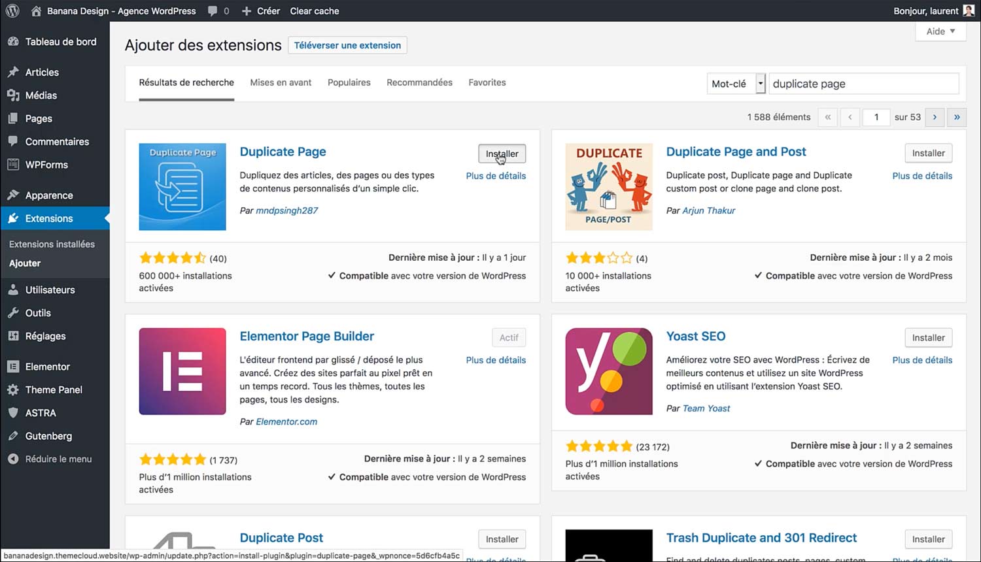
Task: Click the Créer plus icon in the admin bar
Action: (247, 11)
